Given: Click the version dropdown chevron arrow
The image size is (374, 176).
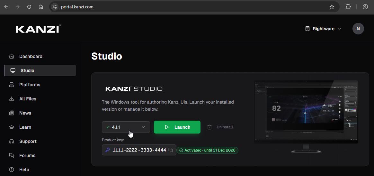Looking at the screenshot, I should (143, 127).
